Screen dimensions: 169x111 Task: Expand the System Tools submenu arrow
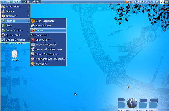tap(29, 35)
